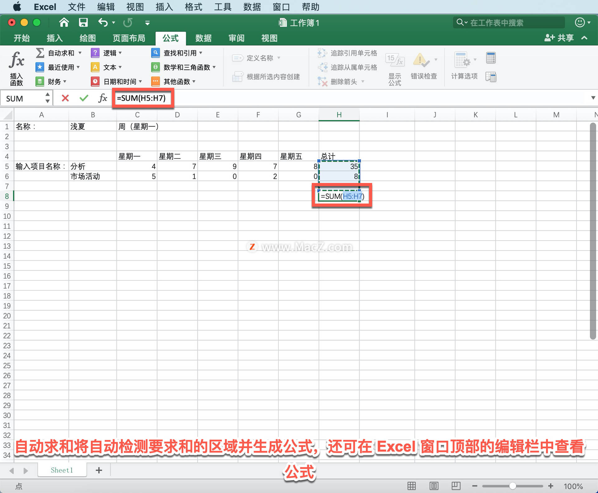598x493 pixels.
Task: Enable normal grid view in status bar
Action: tap(411, 486)
